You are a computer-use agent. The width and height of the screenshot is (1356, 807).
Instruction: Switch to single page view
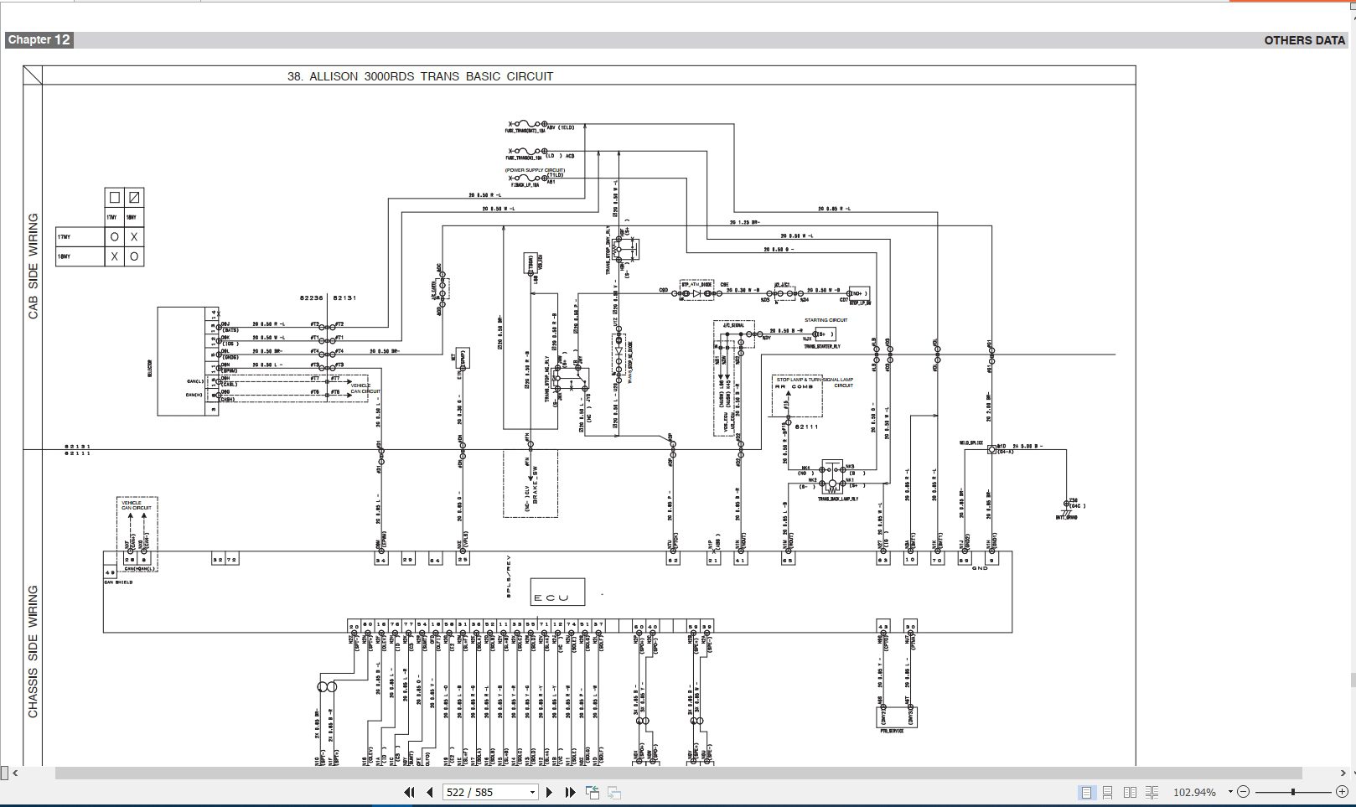coord(1086,792)
